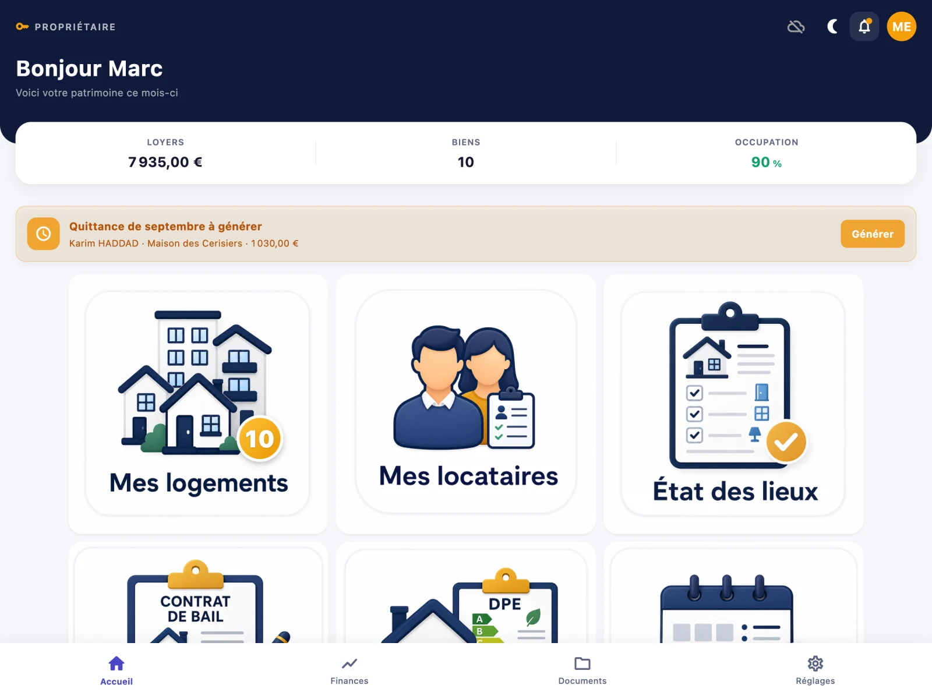This screenshot has width=932, height=699.
Task: Open the Mes locataires card
Action: point(466,404)
